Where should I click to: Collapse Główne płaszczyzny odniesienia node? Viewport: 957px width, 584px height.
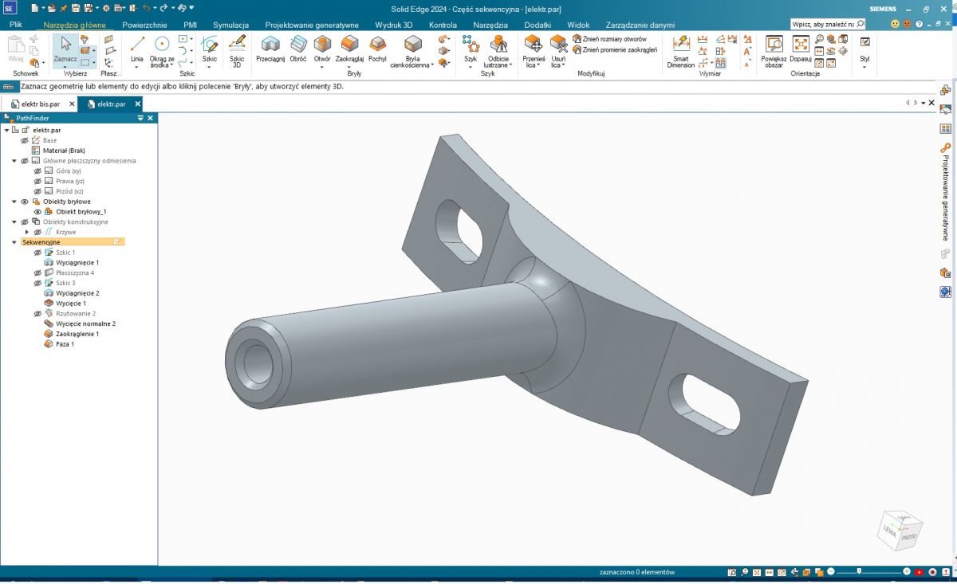pos(14,160)
